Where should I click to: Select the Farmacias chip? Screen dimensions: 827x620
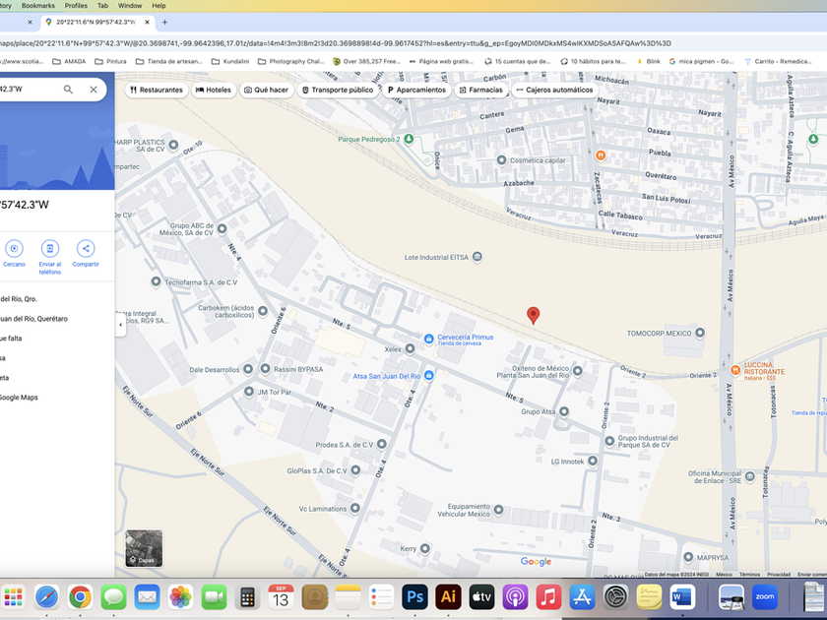pyautogui.click(x=481, y=90)
